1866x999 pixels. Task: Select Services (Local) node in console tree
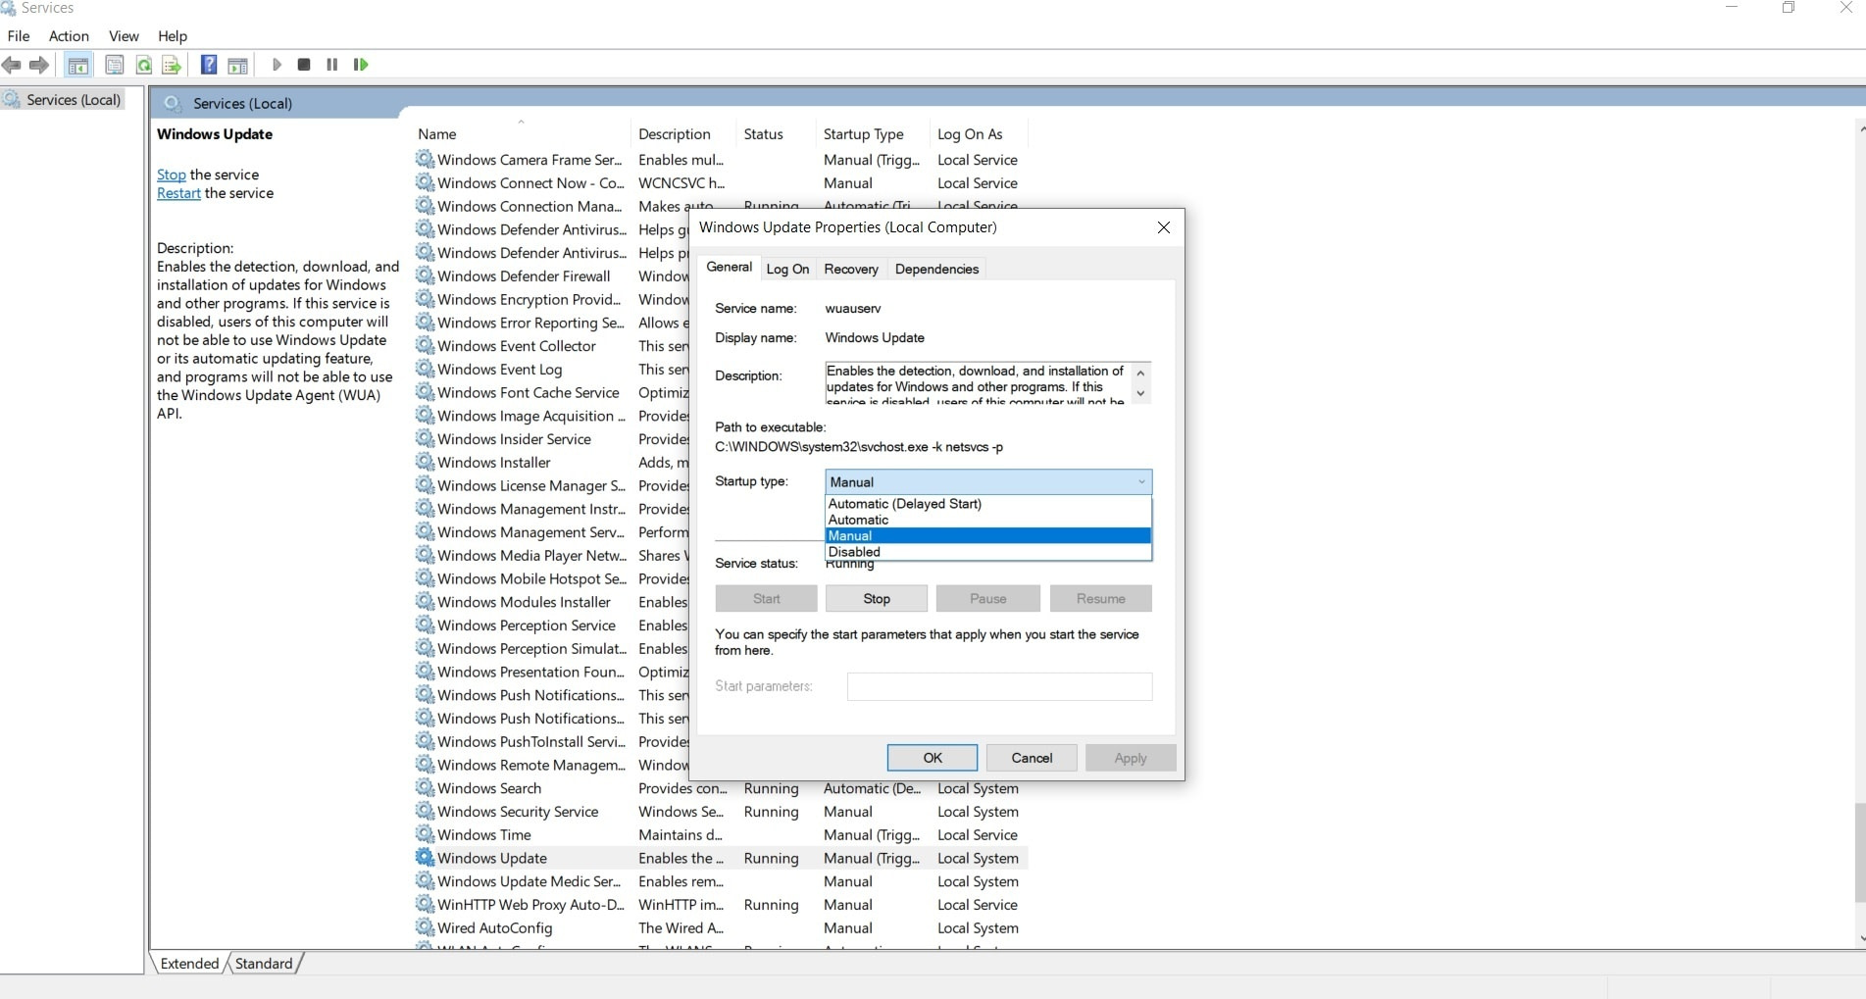pyautogui.click(x=64, y=100)
